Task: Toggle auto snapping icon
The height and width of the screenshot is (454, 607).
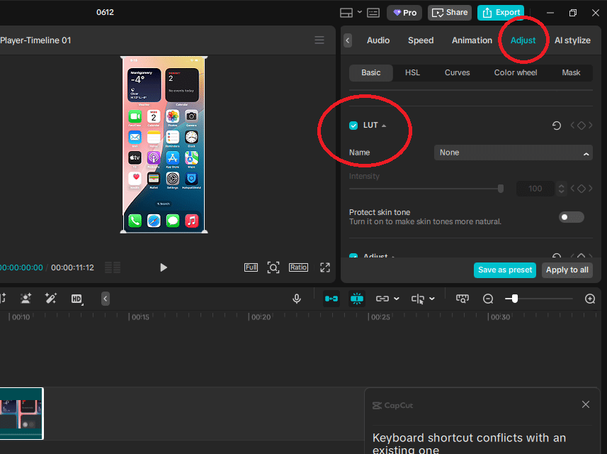Action: [x=356, y=299]
